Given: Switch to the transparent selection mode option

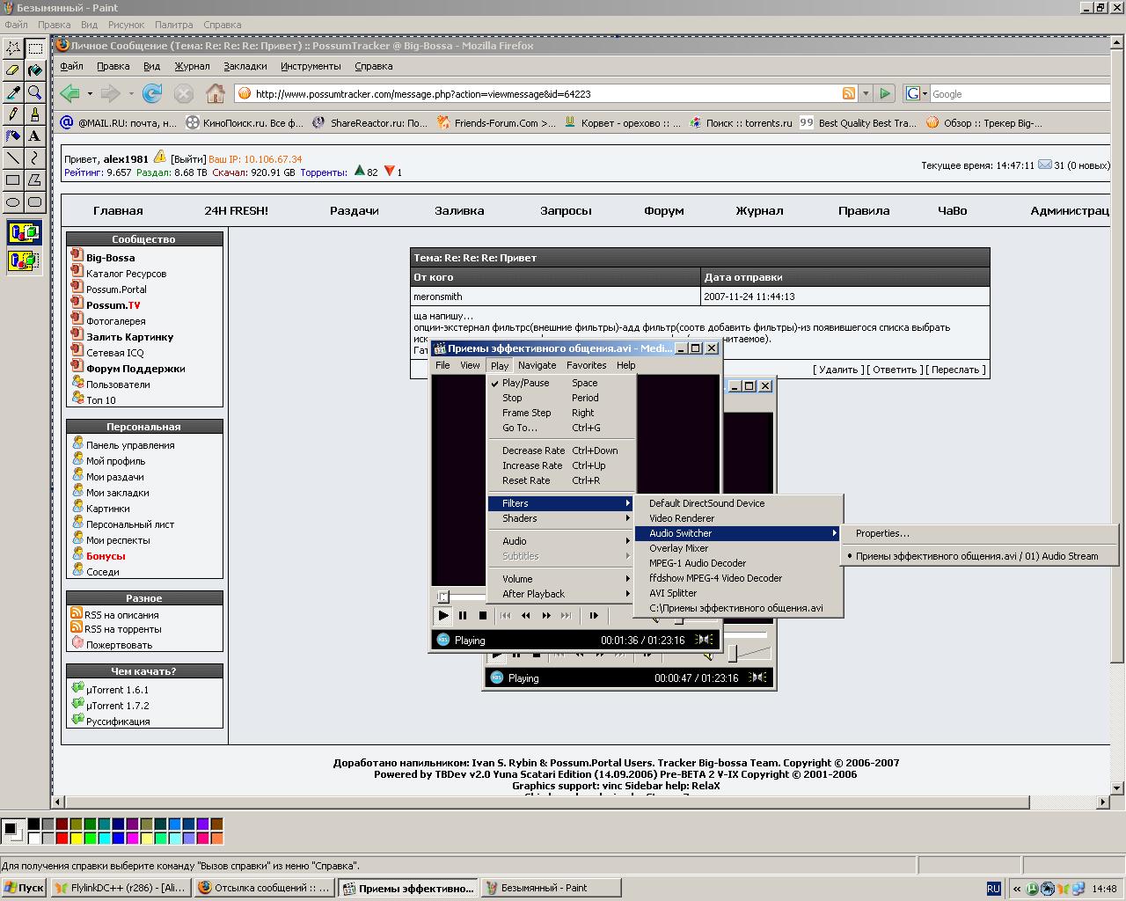Looking at the screenshot, I should coord(23,260).
